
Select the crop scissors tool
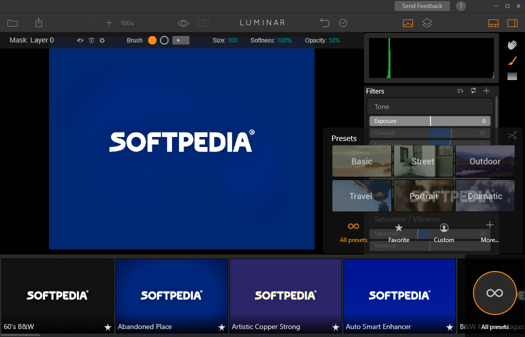512,135
